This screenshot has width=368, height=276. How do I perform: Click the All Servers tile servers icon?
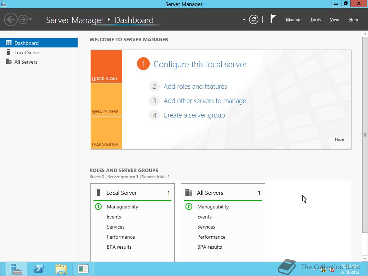[189, 193]
